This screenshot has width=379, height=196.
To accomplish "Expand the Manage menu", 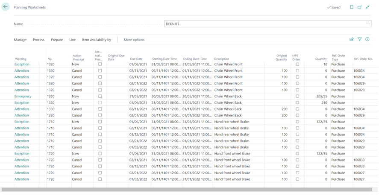I will 20,40.
